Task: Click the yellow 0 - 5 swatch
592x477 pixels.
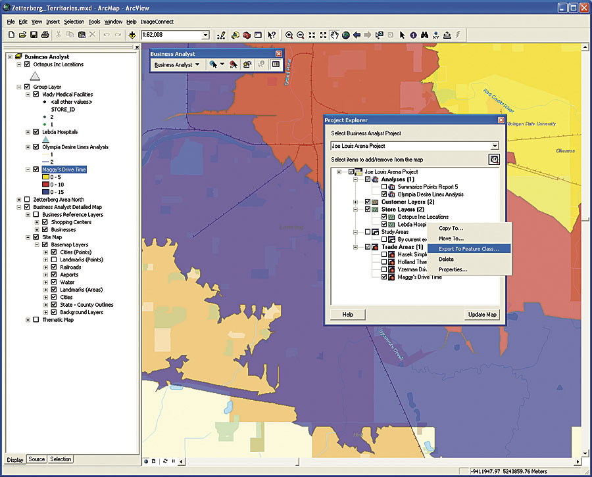Action: click(45, 177)
